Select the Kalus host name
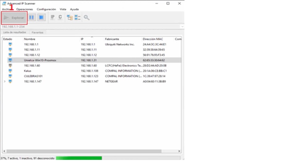 tap(28, 71)
